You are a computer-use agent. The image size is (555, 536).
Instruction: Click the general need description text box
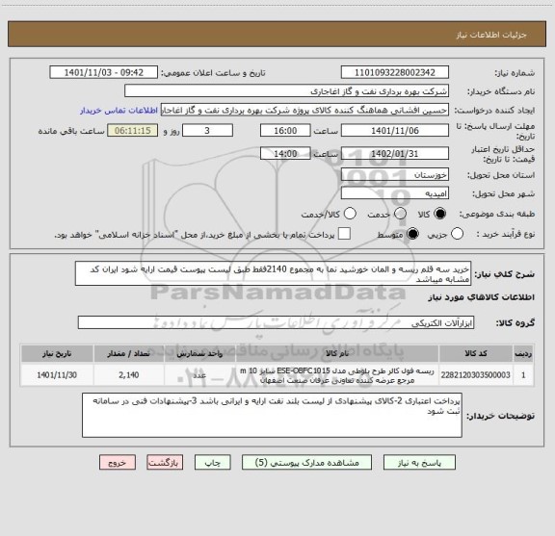[x=273, y=273]
